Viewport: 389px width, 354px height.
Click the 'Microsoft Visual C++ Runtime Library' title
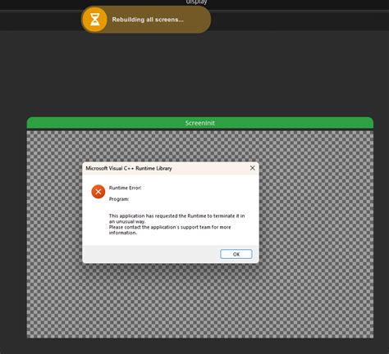click(129, 168)
